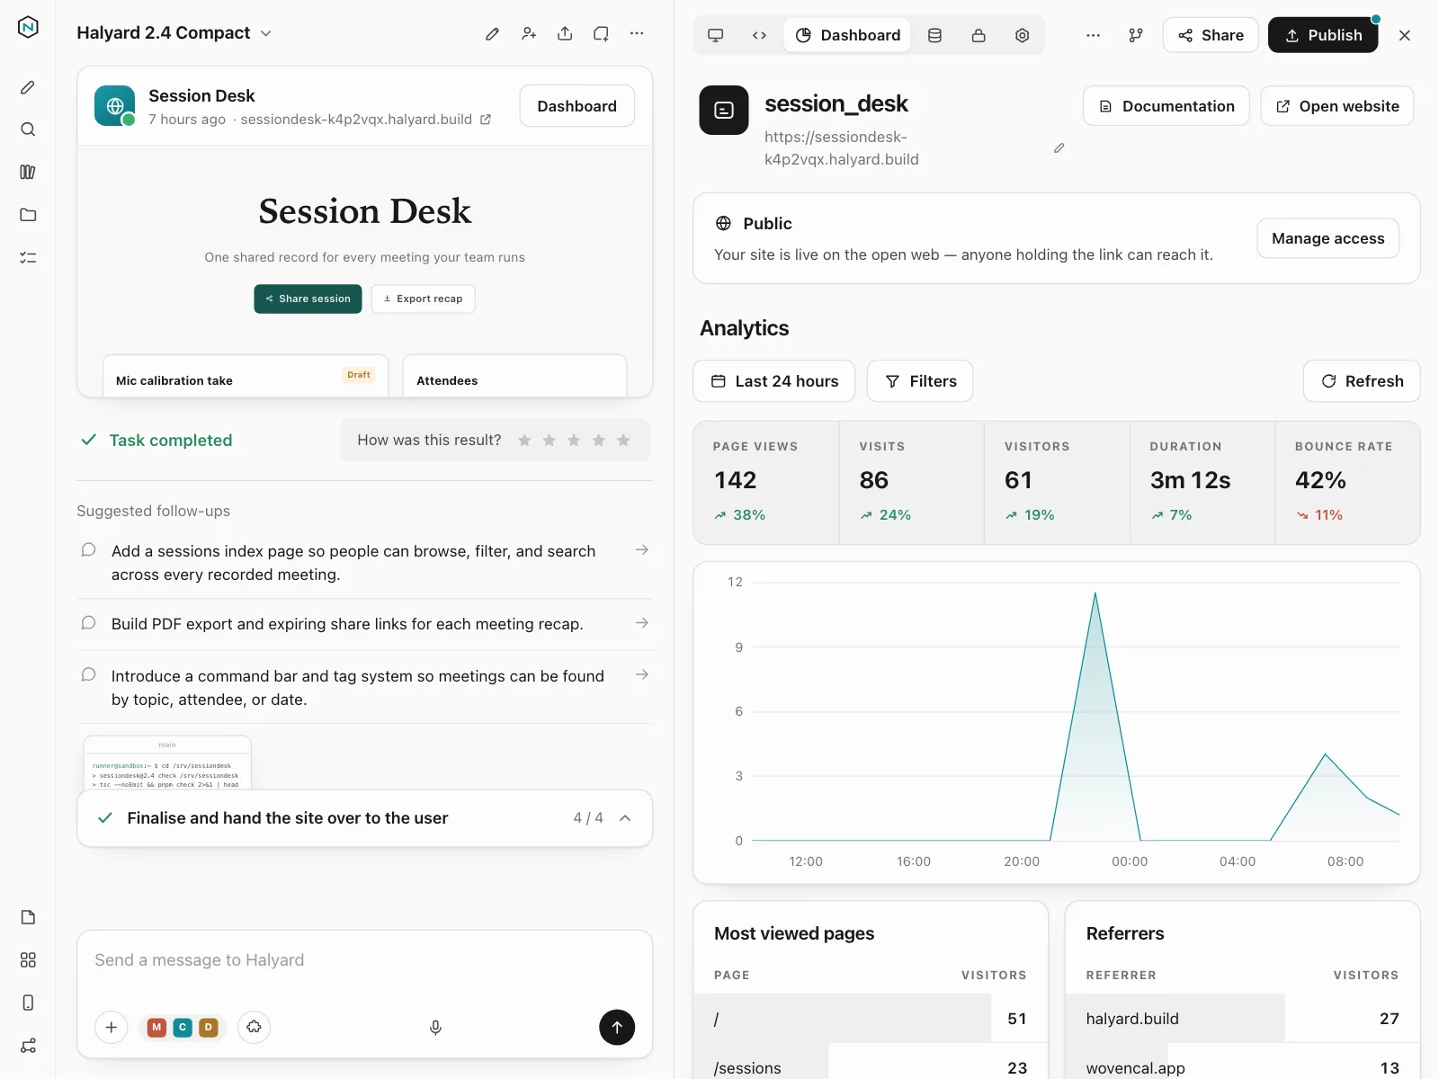This screenshot has height=1079, width=1439.
Task: Open the lock security tab
Action: tap(979, 35)
